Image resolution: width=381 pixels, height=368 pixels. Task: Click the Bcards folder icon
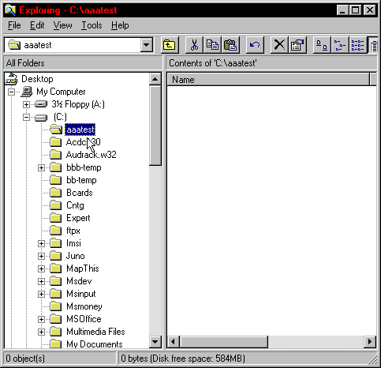55,193
